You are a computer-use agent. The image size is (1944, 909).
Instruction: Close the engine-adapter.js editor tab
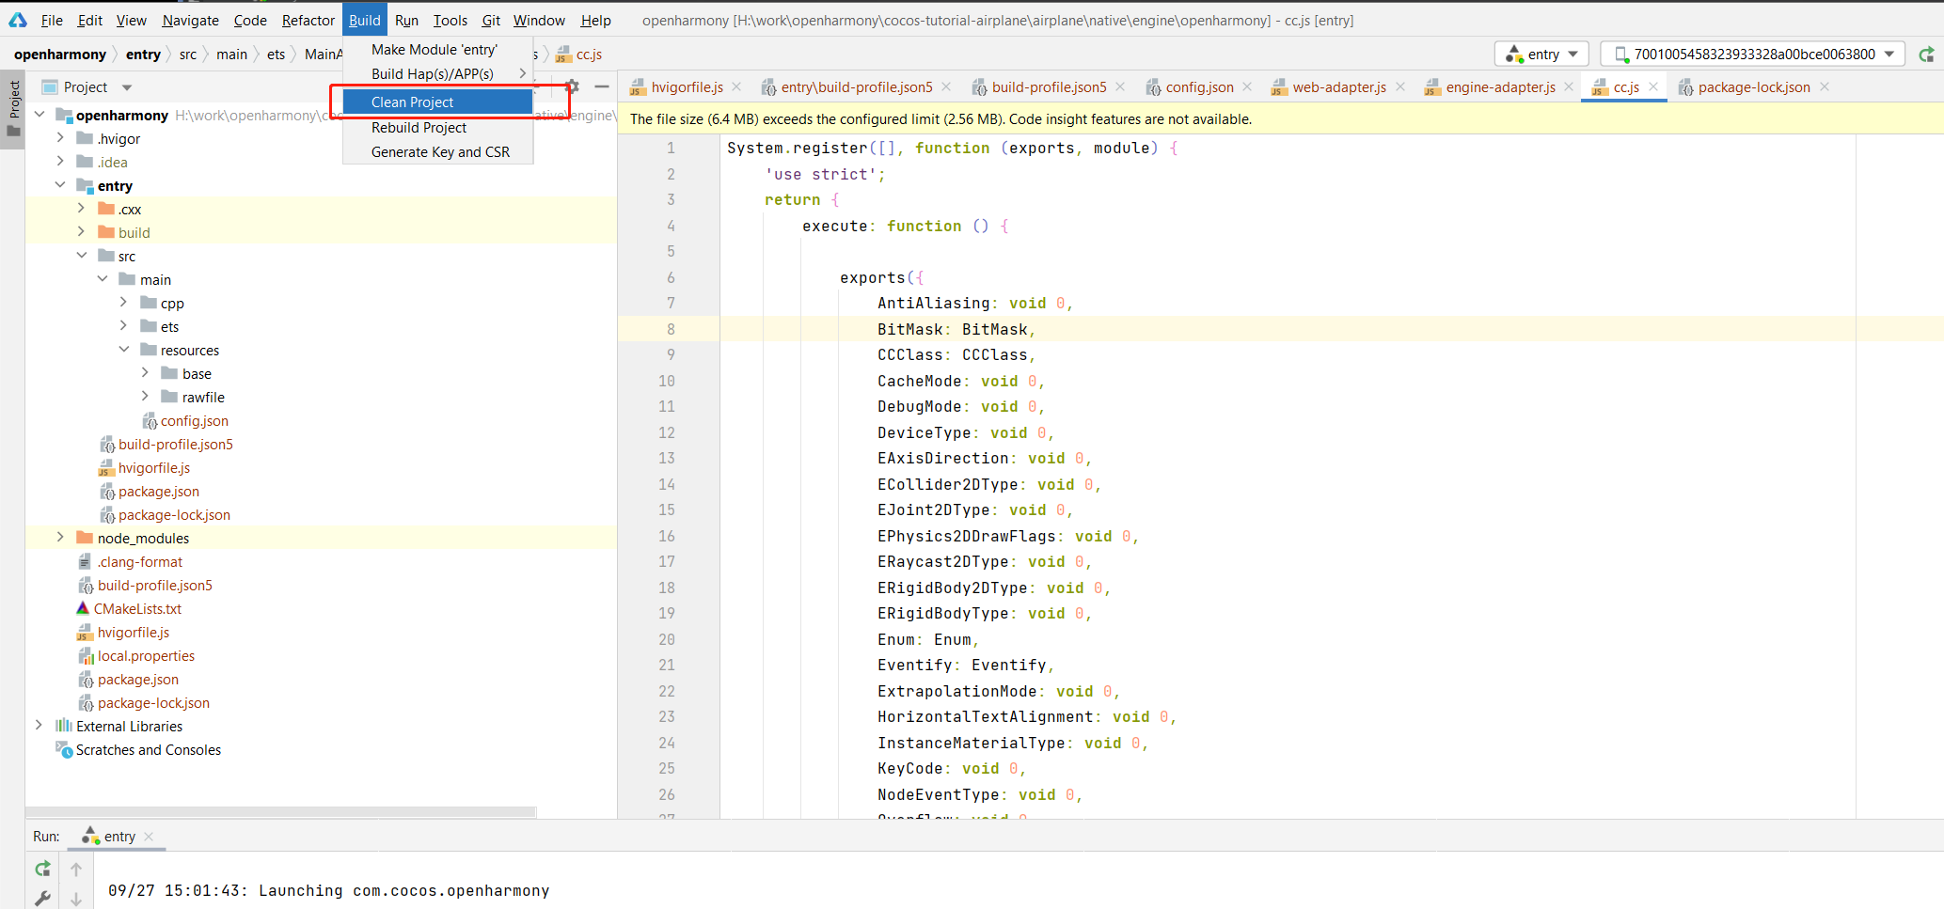tap(1569, 86)
